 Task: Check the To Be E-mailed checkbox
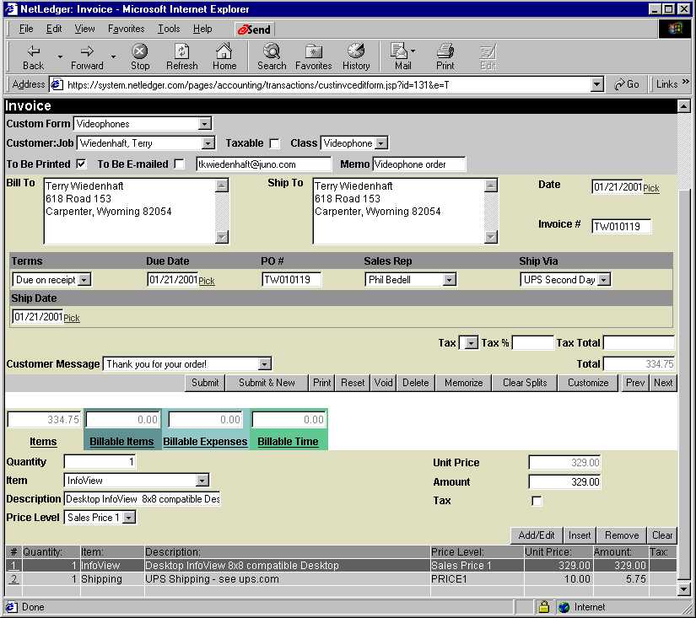pos(179,164)
